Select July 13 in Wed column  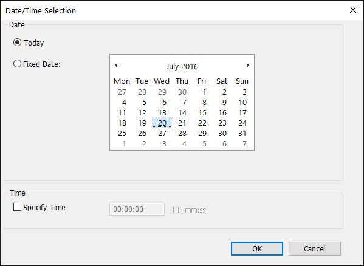point(162,113)
